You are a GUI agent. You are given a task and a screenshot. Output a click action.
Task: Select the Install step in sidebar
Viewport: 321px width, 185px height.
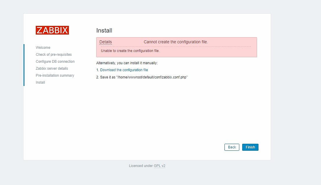coord(40,82)
